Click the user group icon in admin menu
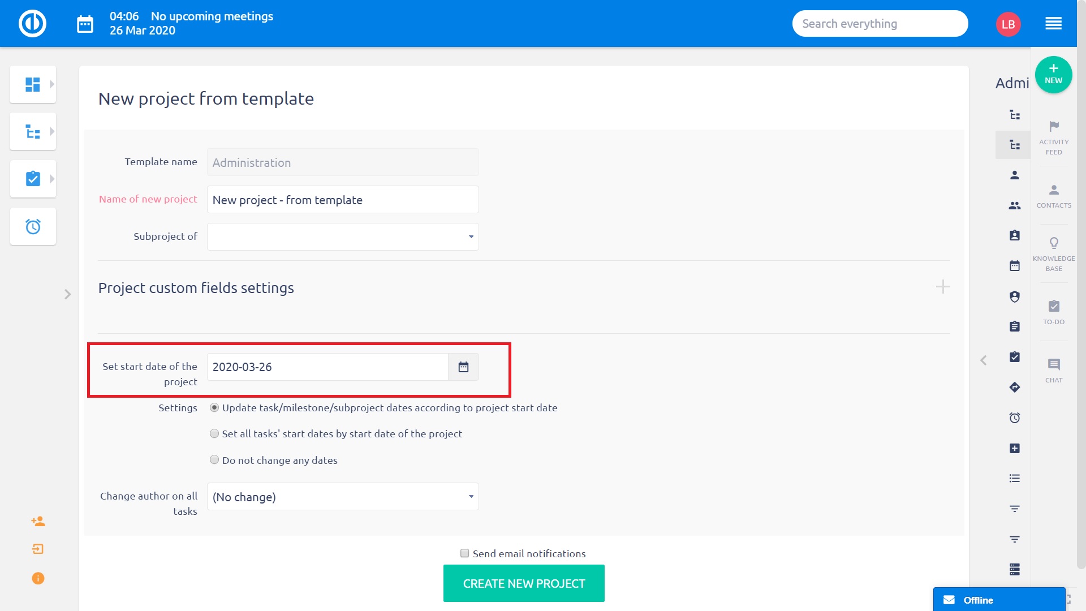 point(1015,206)
